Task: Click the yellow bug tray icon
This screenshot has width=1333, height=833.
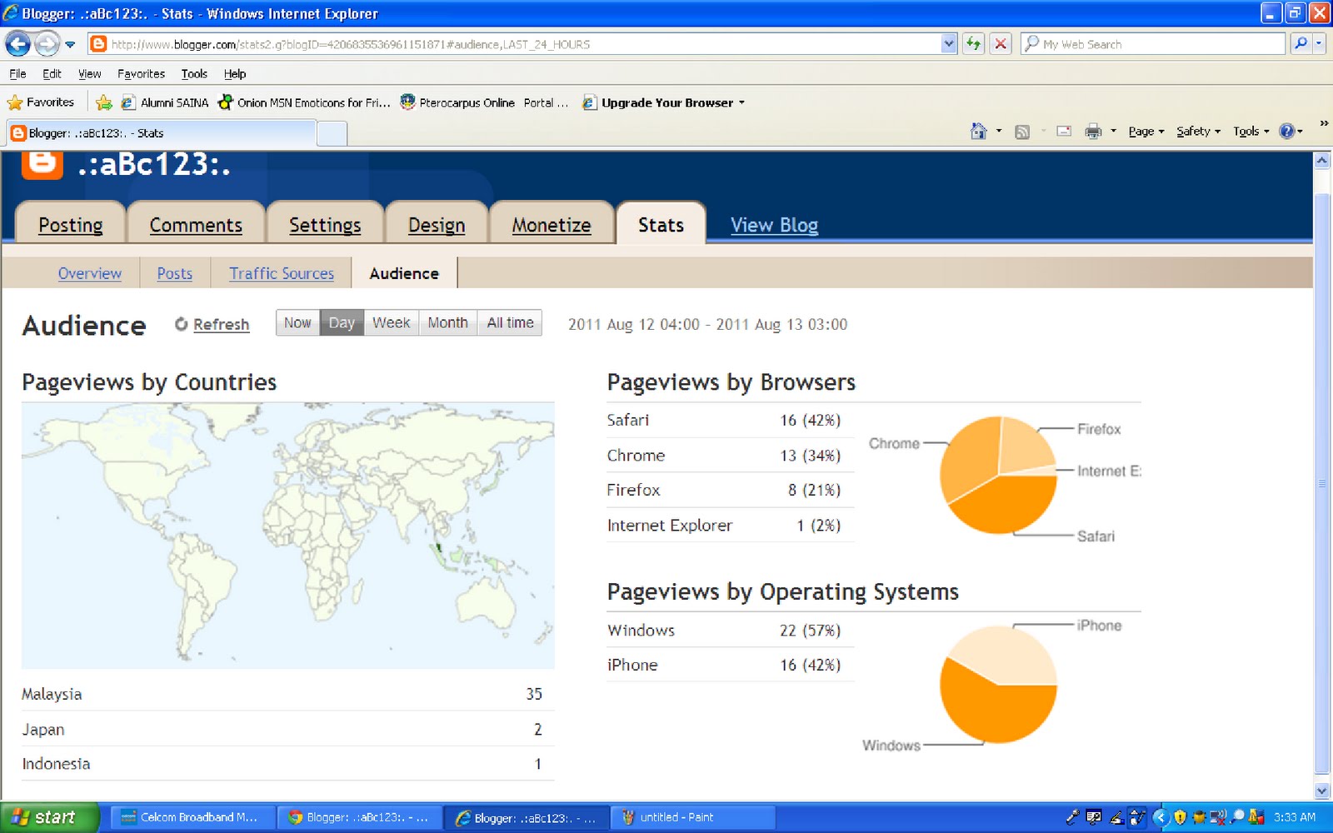Action: point(1200,817)
